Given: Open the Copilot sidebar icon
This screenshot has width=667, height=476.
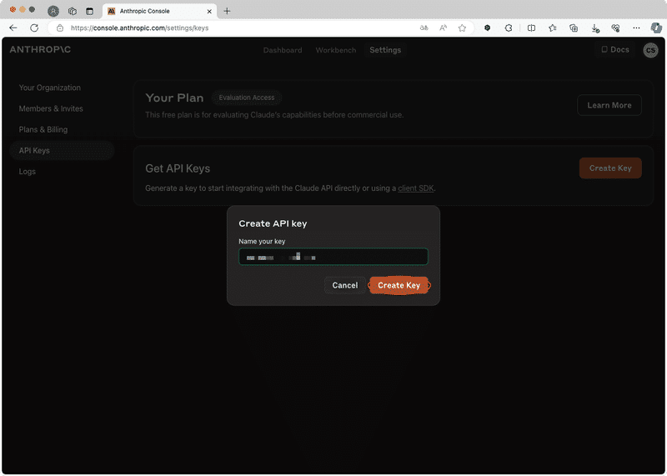Looking at the screenshot, I should coord(656,28).
